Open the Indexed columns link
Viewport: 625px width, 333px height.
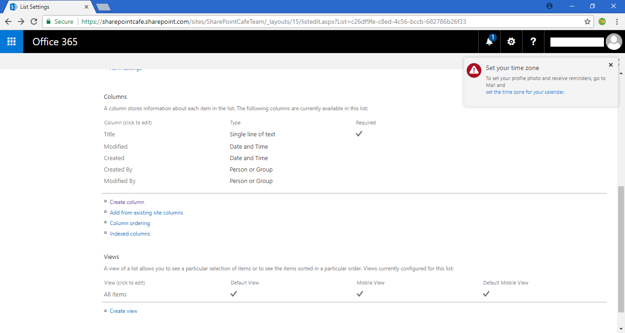click(x=130, y=234)
